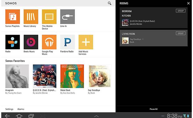Tap Group button for Bedroom and Kitchen

click(181, 11)
